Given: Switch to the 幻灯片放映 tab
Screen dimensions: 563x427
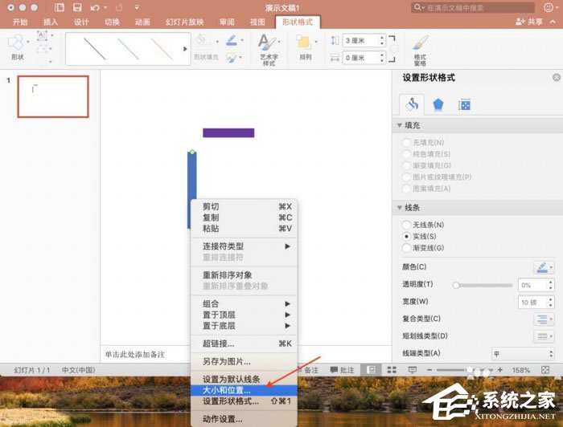Looking at the screenshot, I should pyautogui.click(x=184, y=22).
